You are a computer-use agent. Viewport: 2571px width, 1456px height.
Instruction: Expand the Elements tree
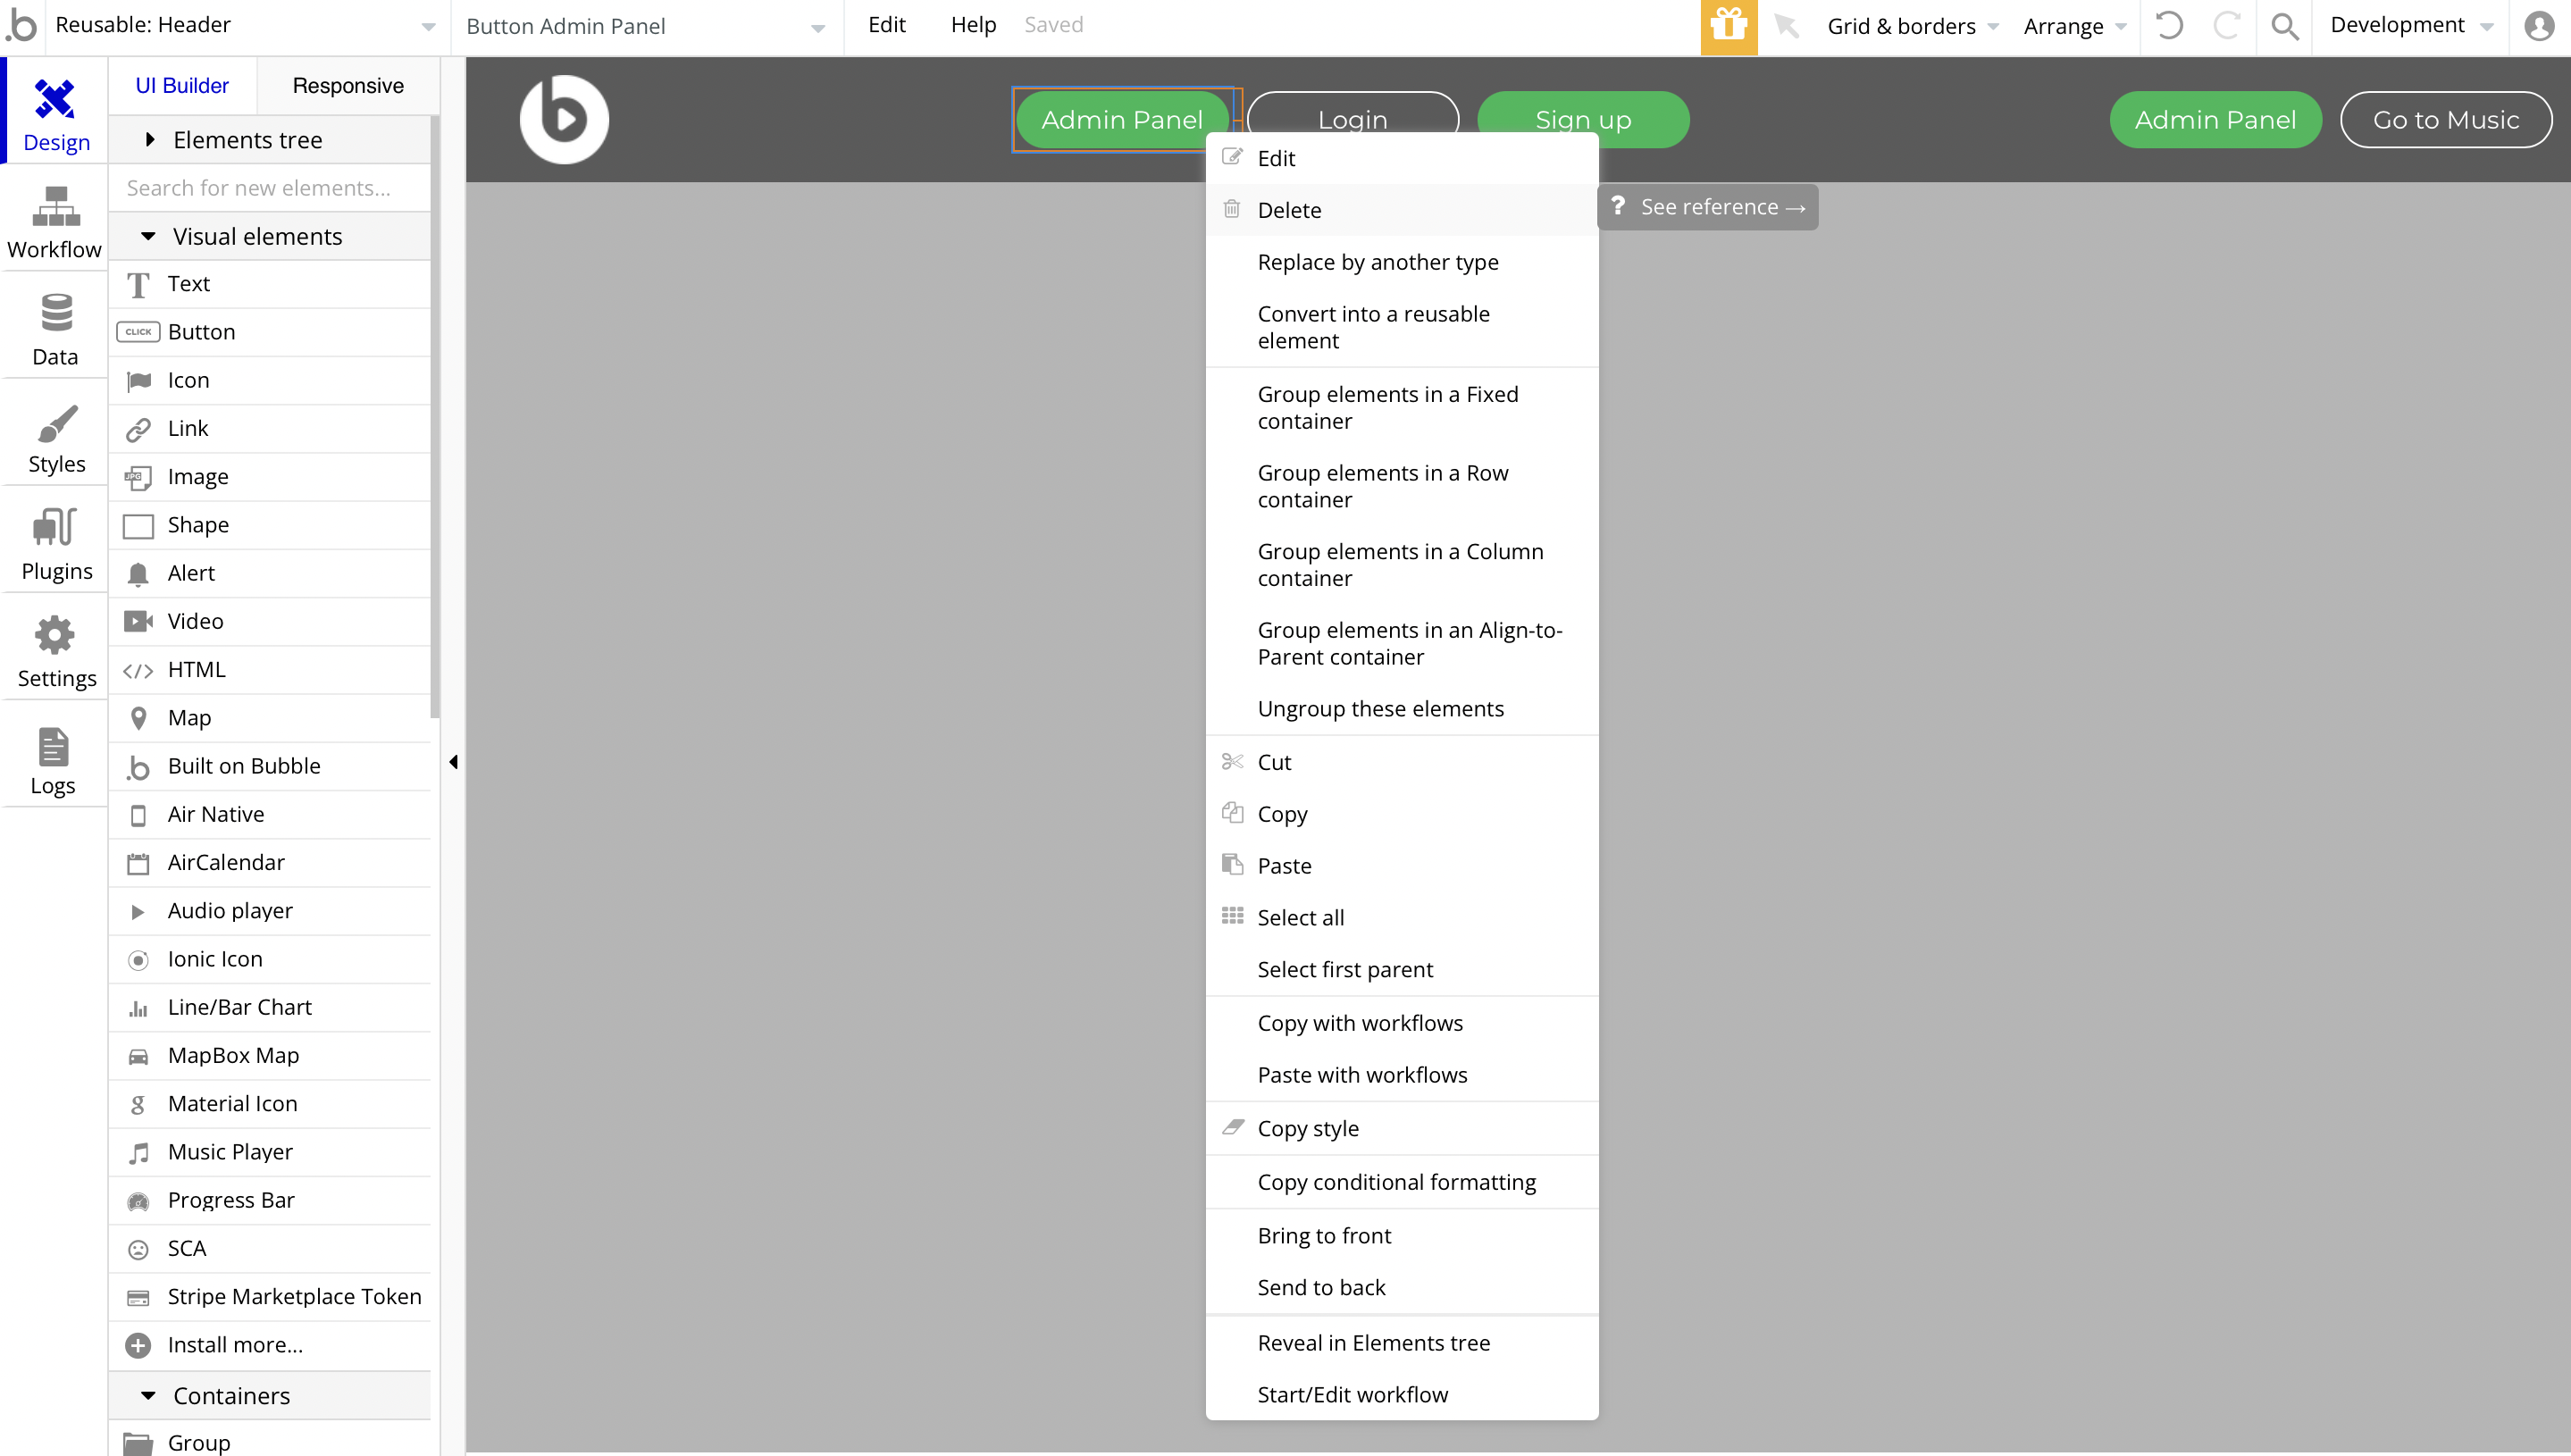click(x=150, y=140)
